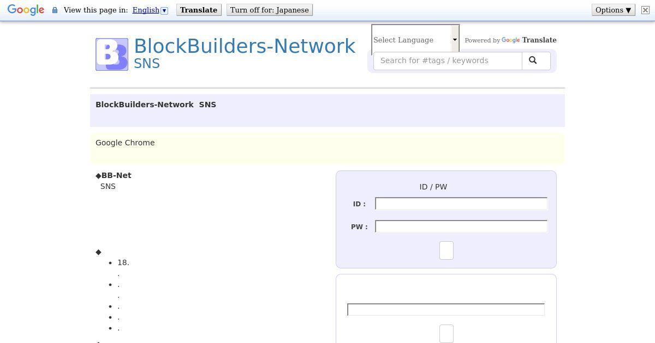
Task: Click into the ID input field
Action: click(x=461, y=204)
